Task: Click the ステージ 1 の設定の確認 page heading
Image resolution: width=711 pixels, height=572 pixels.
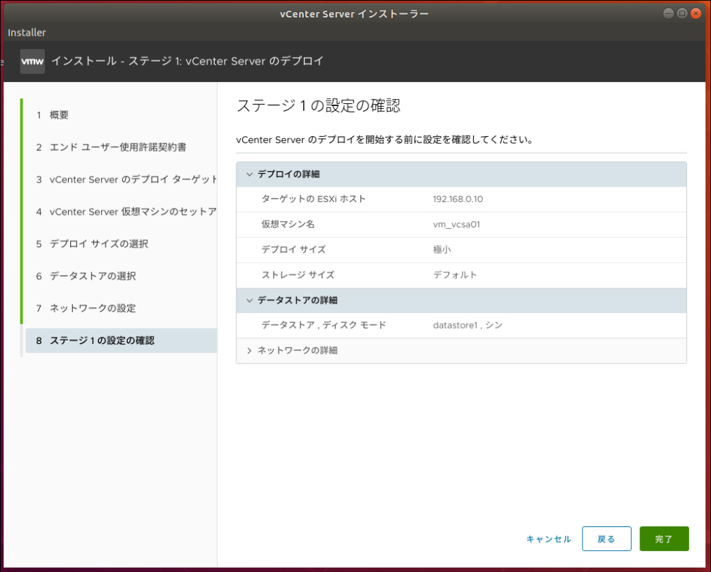Action: pyautogui.click(x=319, y=105)
